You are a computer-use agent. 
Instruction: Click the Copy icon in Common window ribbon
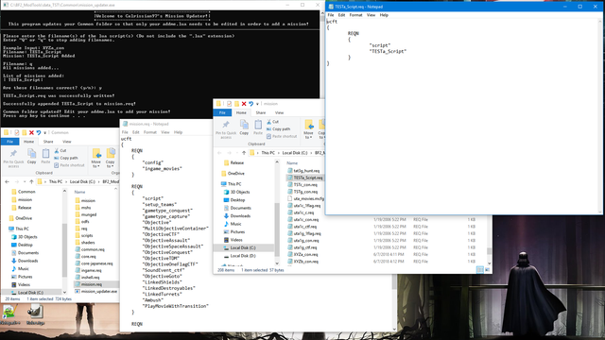point(31,157)
